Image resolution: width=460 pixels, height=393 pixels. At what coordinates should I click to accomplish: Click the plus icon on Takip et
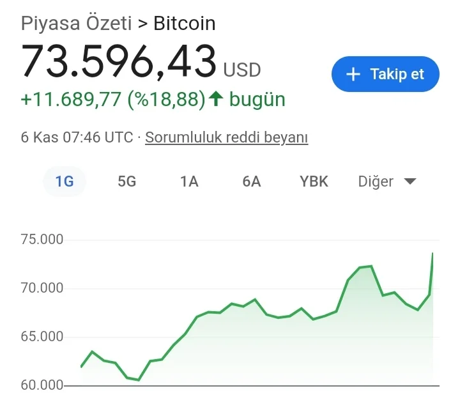point(353,74)
